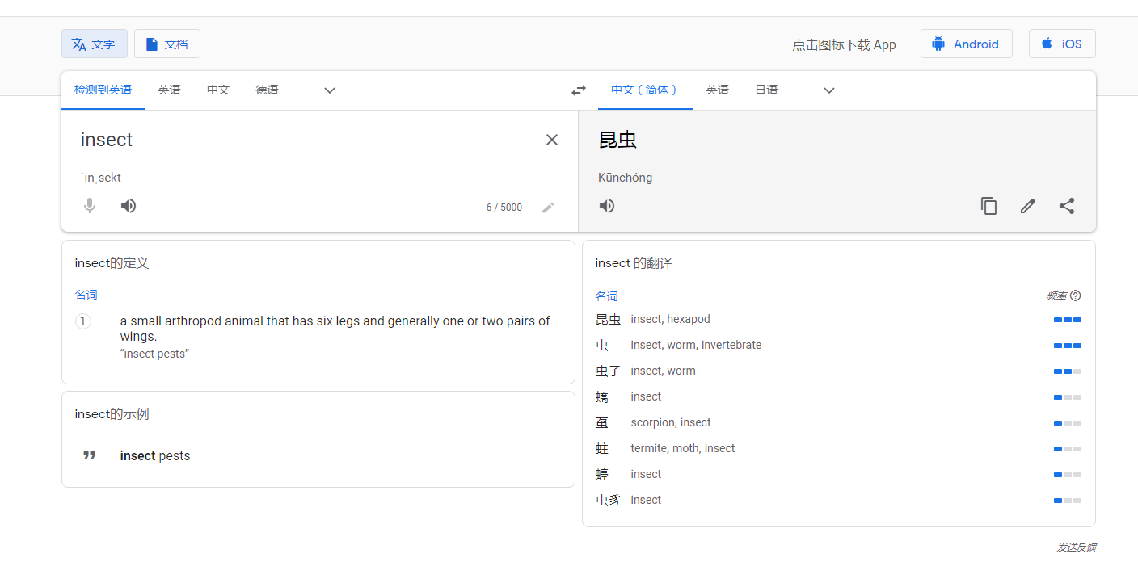
Task: Click the microphone voice input icon
Action: coord(90,206)
